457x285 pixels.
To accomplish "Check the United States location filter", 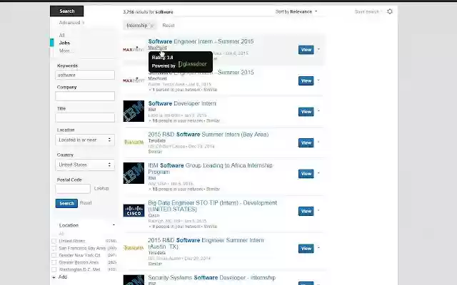I will 54,241.
